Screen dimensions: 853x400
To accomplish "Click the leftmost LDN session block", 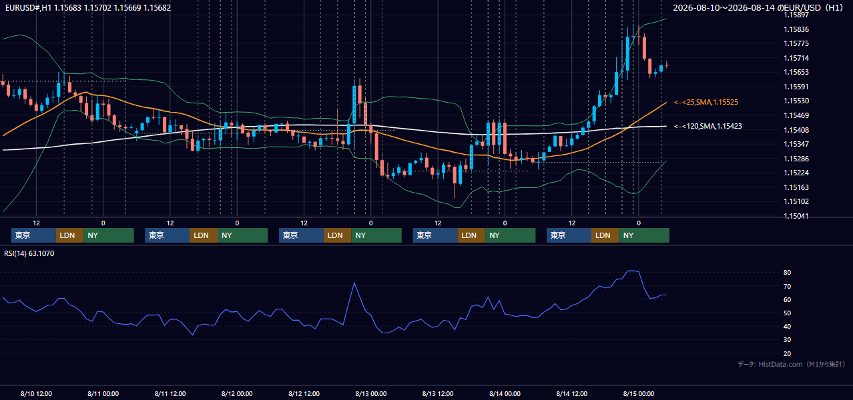I will point(70,235).
